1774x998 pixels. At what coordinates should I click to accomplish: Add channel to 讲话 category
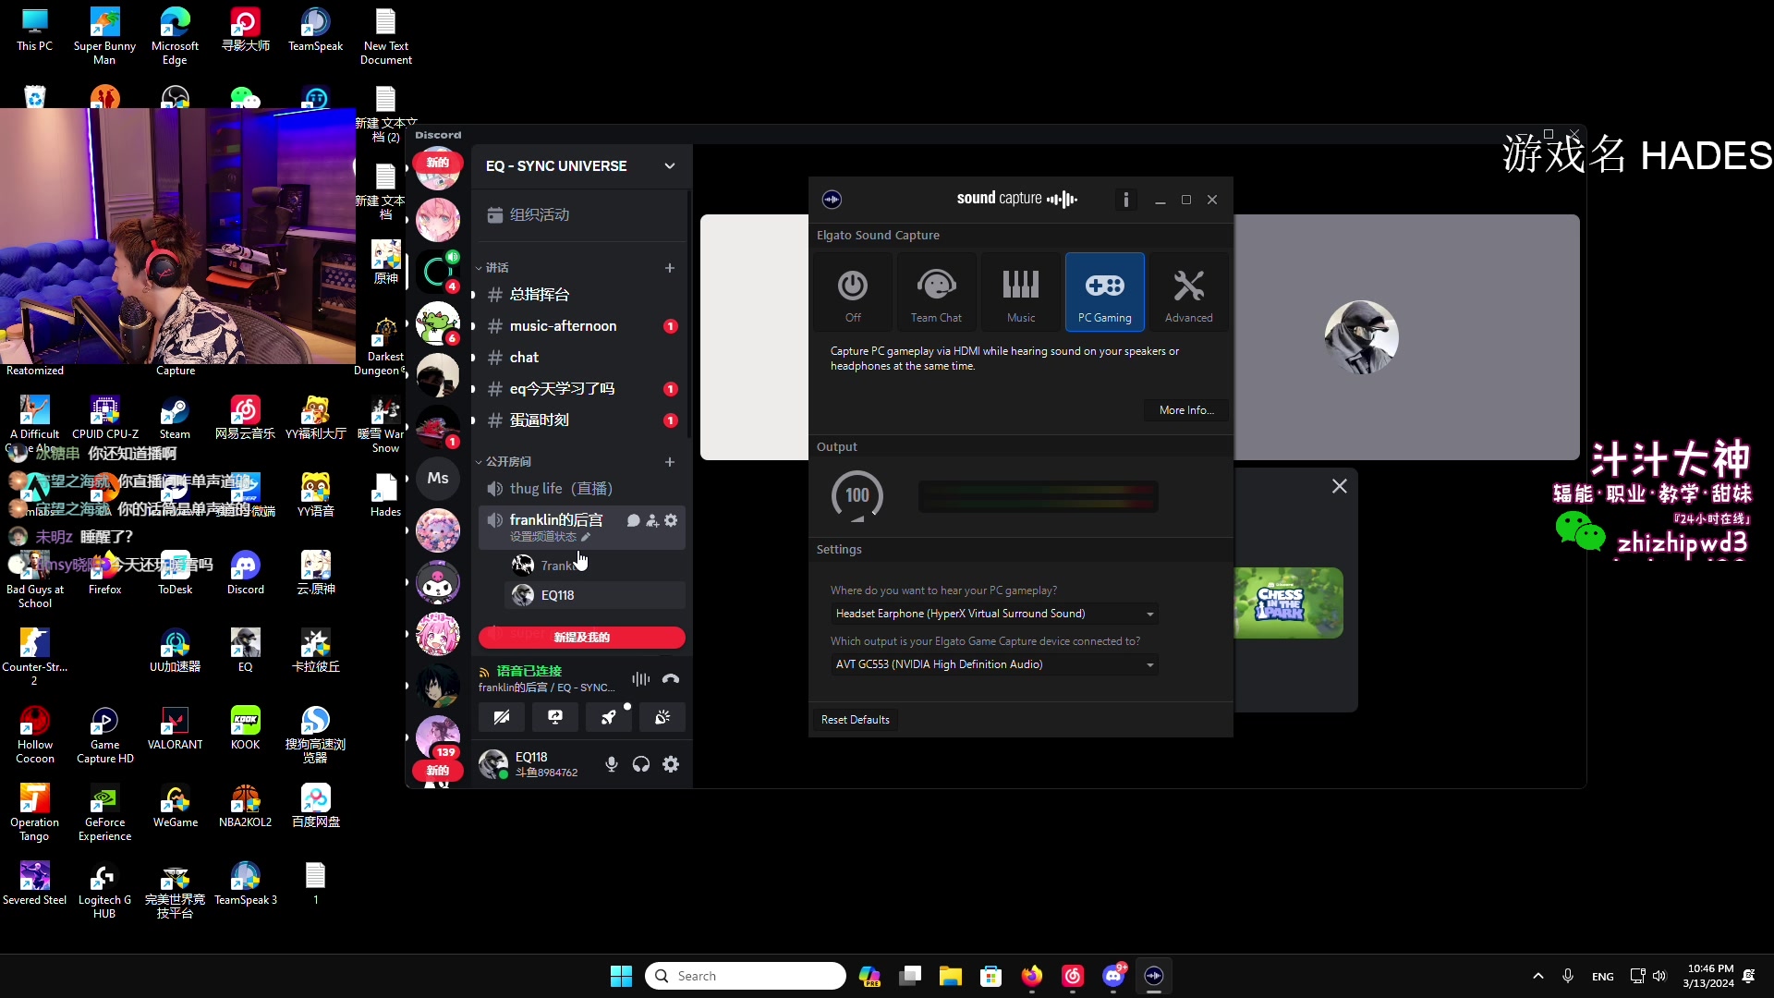click(x=670, y=268)
